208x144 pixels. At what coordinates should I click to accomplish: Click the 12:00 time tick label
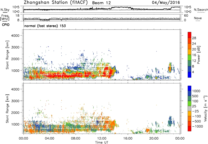click(102, 139)
